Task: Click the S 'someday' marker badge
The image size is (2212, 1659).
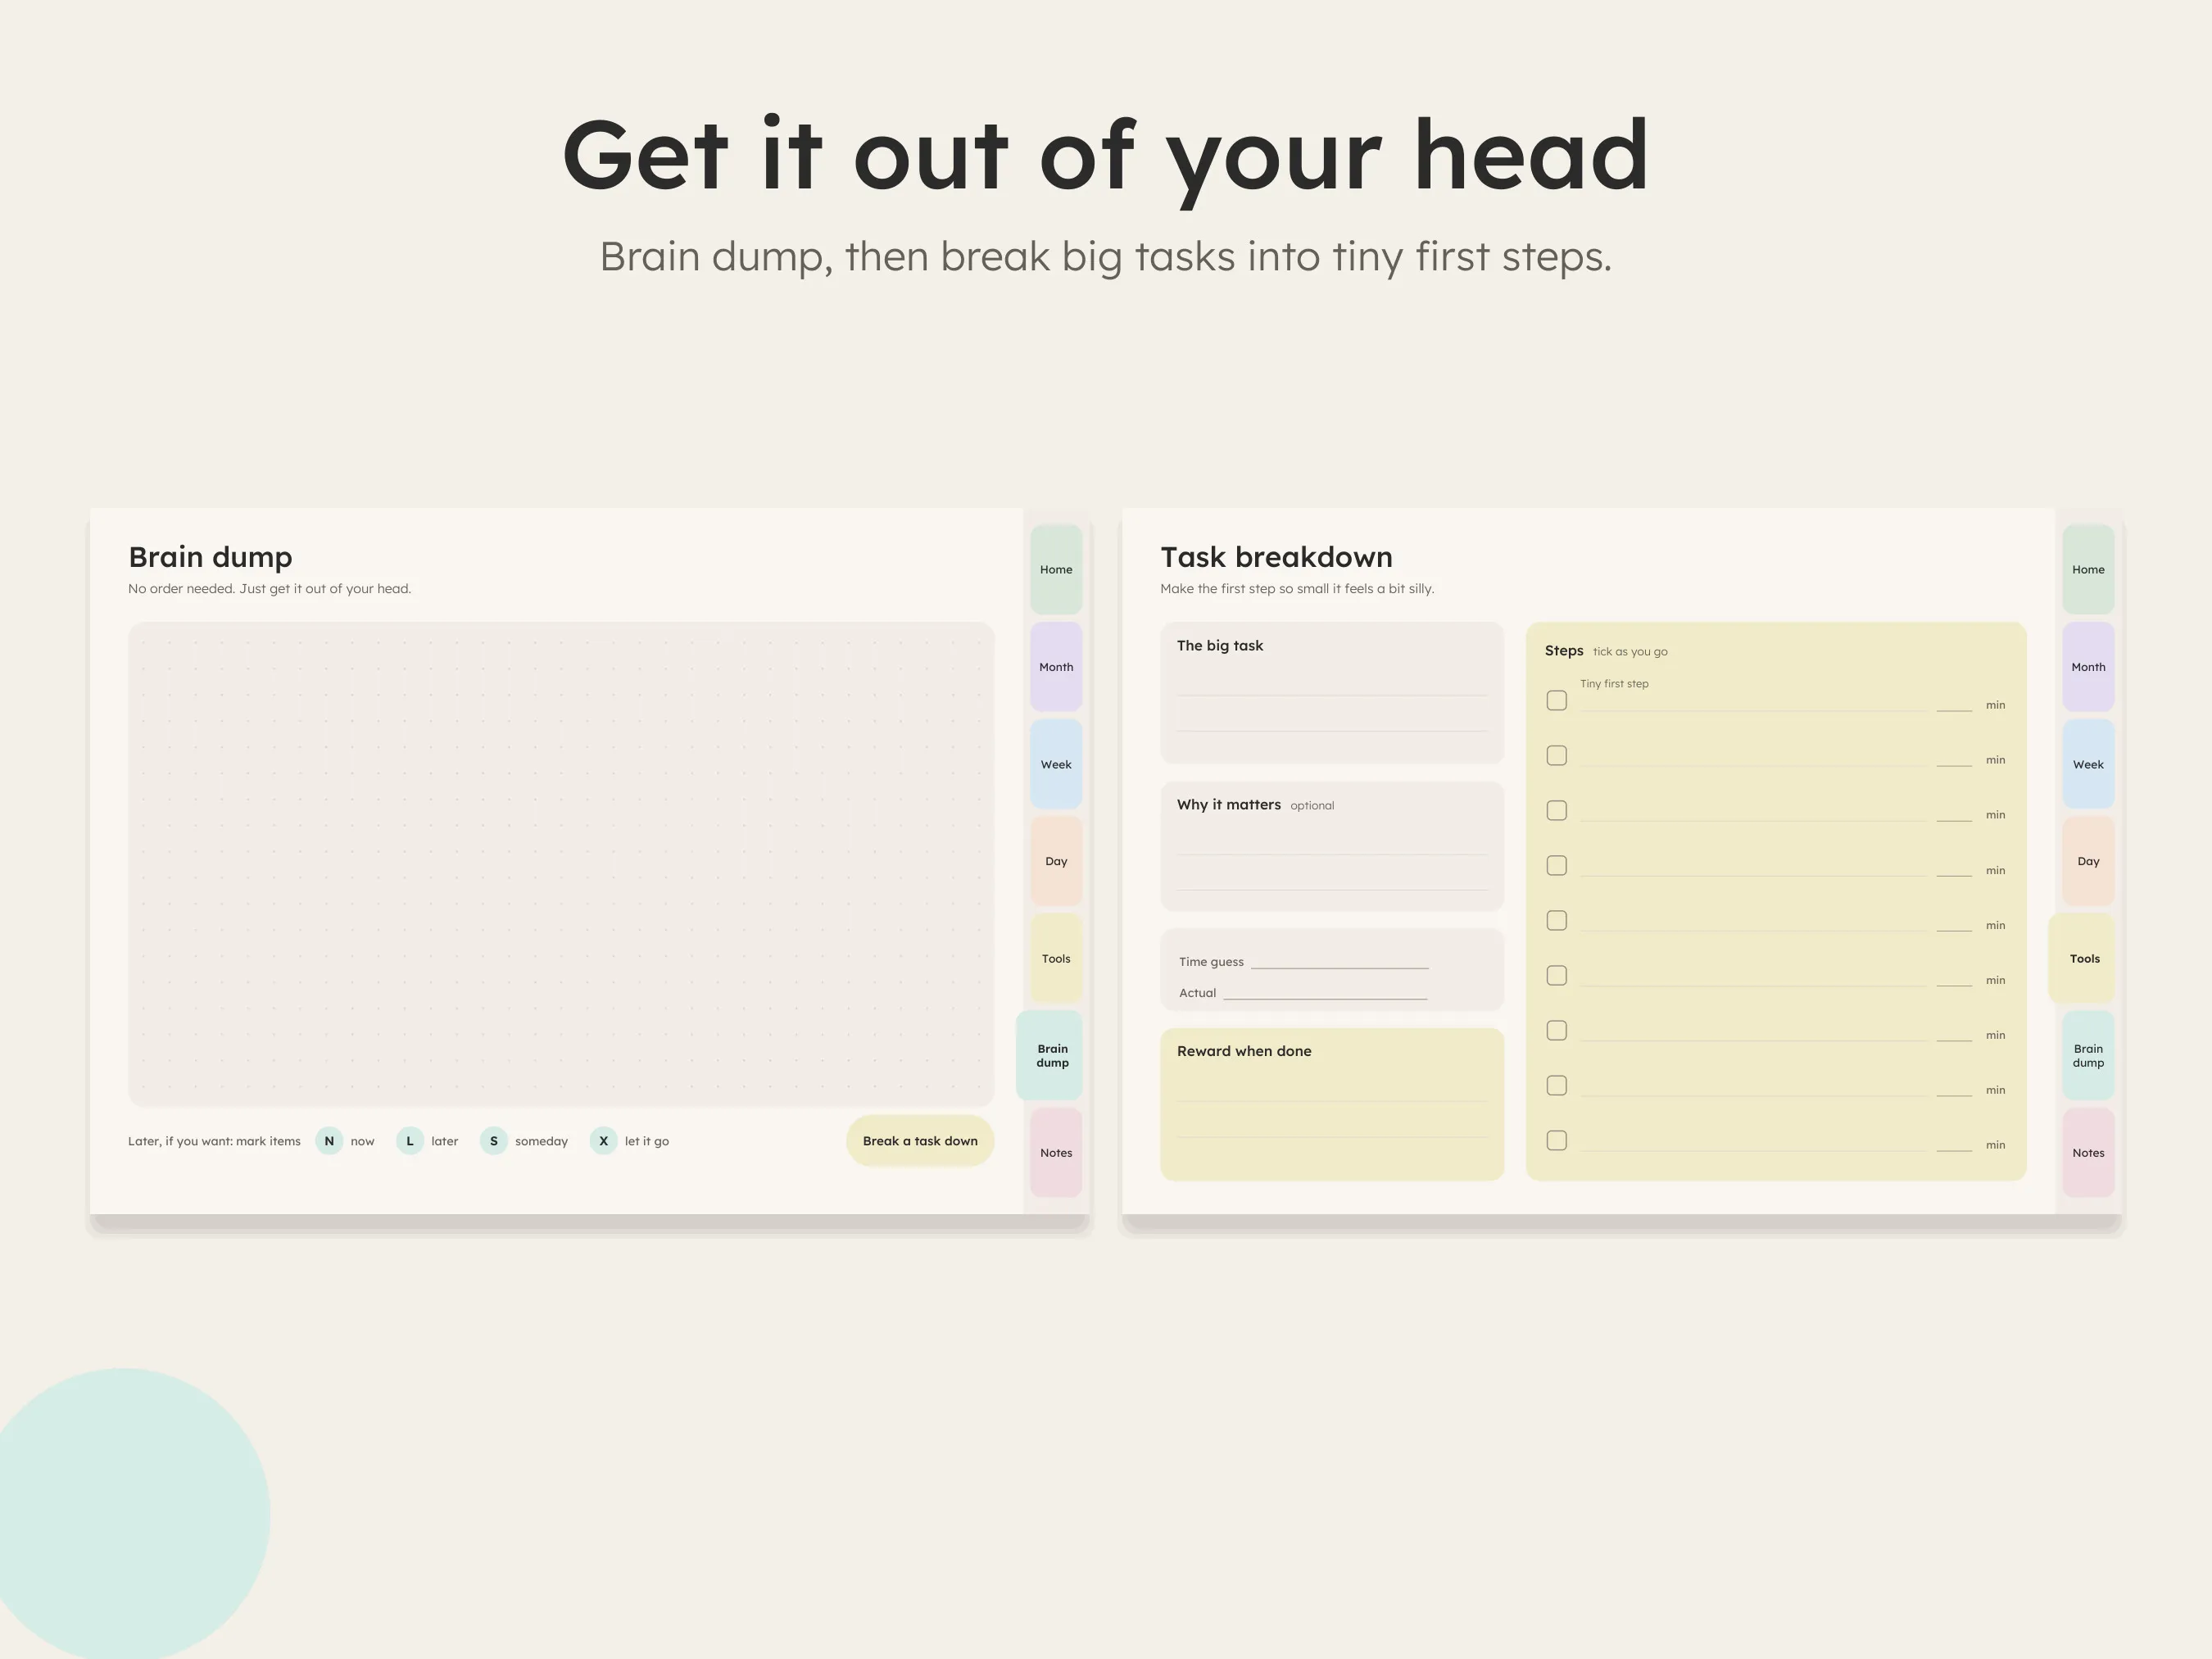Action: [x=494, y=1141]
